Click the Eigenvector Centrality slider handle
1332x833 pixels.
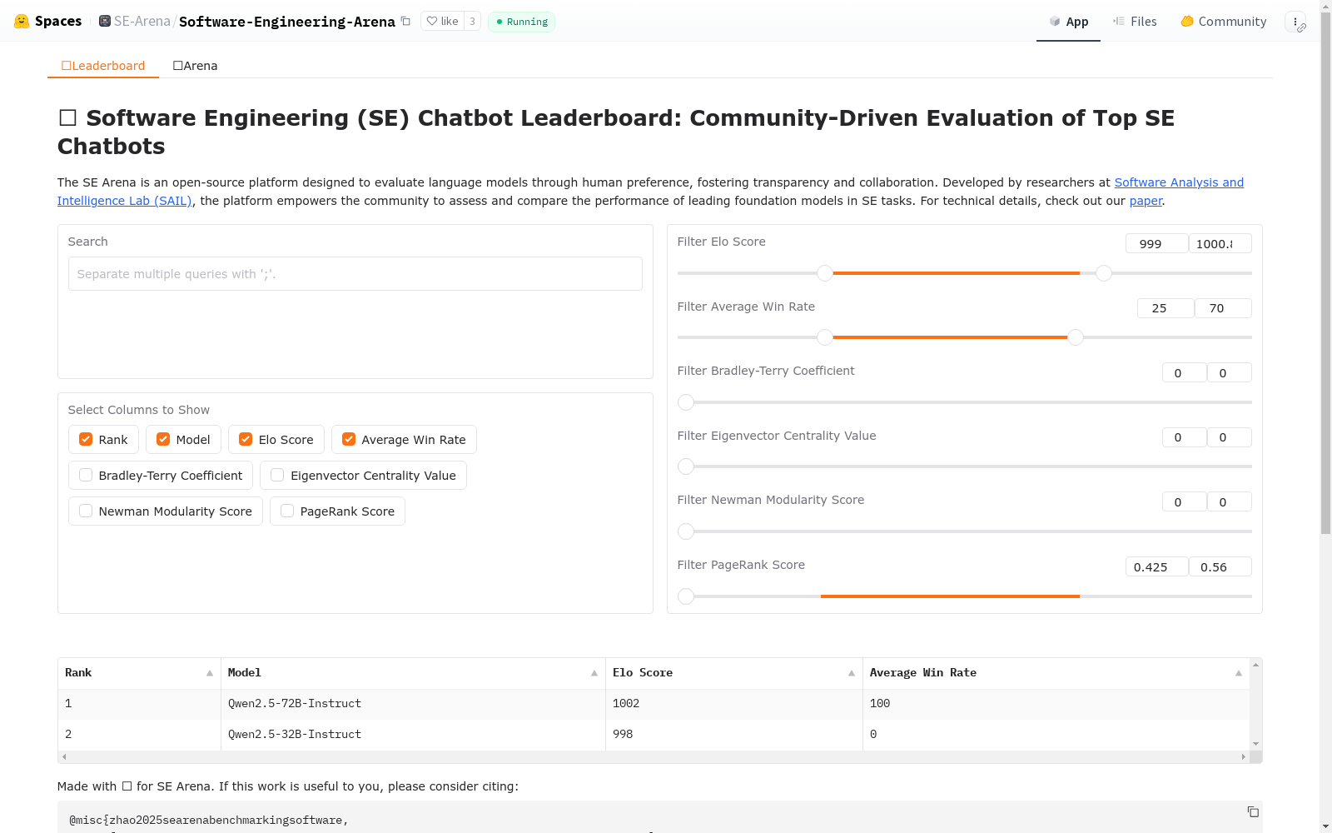coord(686,466)
